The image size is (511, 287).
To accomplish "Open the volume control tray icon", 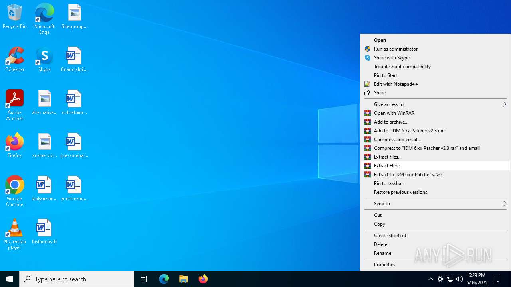I will click(460, 279).
